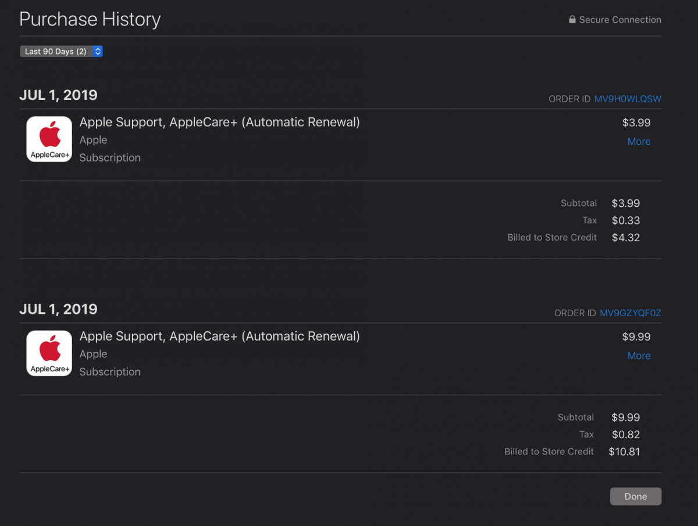Show More for the $3.99 subscription

point(639,141)
